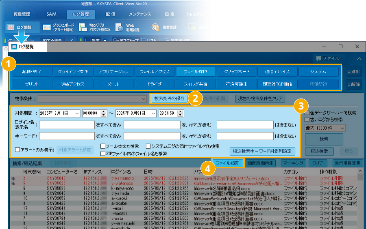Switch to SAM tab
The image size is (366, 229).
pyautogui.click(x=51, y=14)
